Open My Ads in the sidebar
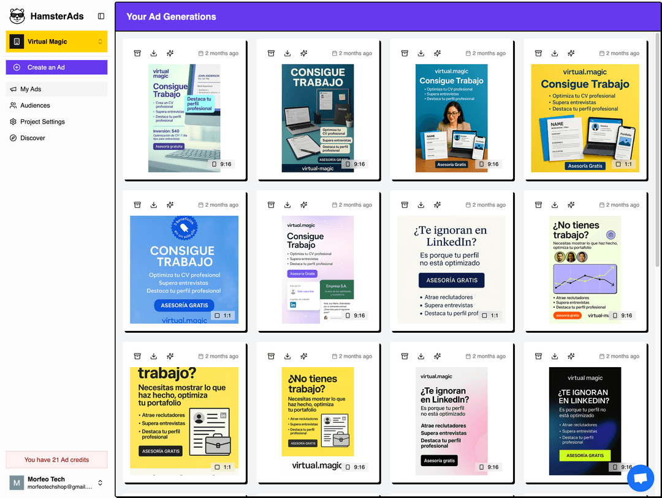Image resolution: width=662 pixels, height=498 pixels. [x=31, y=89]
